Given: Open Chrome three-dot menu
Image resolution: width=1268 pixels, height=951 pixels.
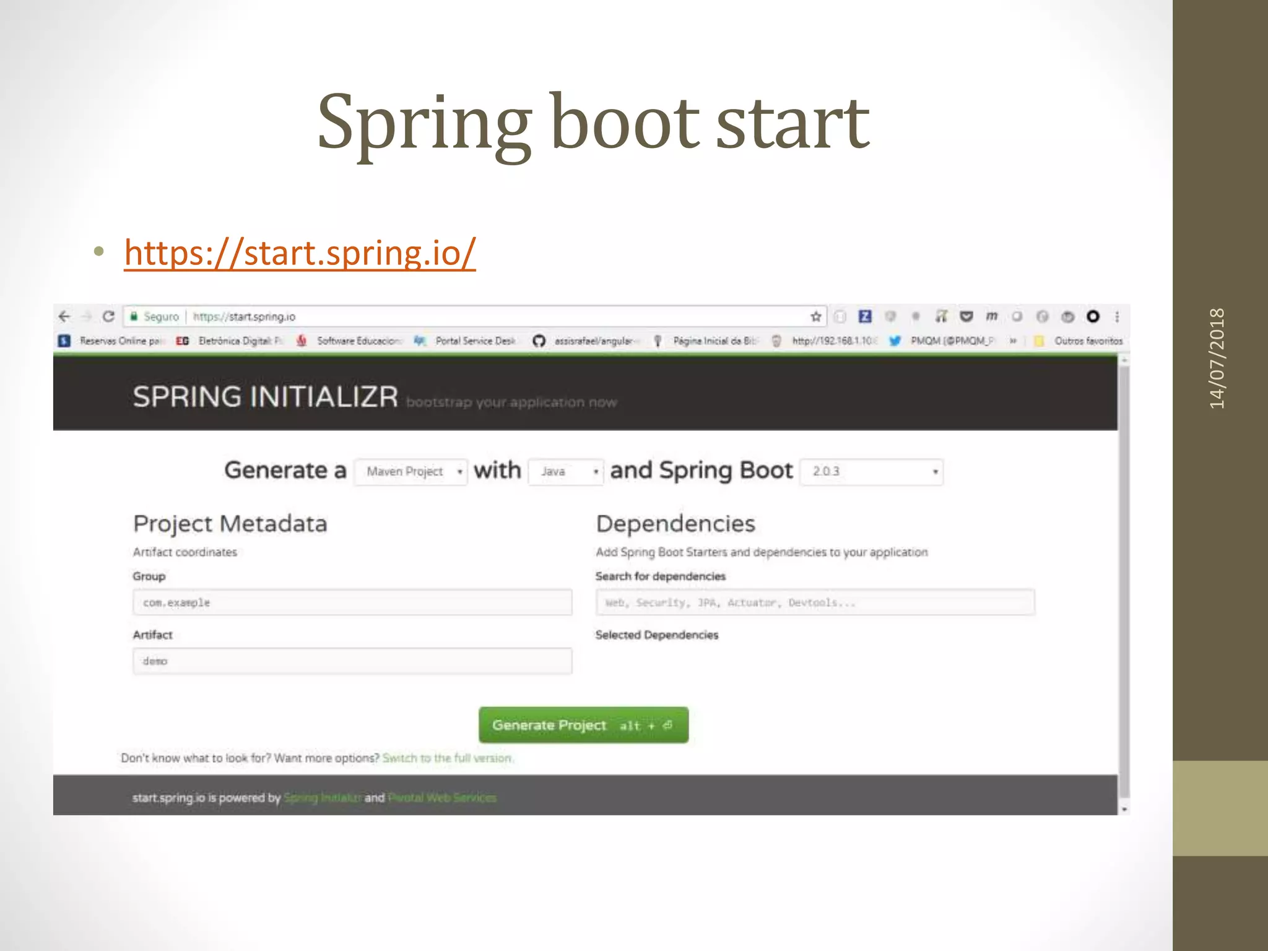Looking at the screenshot, I should pyautogui.click(x=1117, y=316).
